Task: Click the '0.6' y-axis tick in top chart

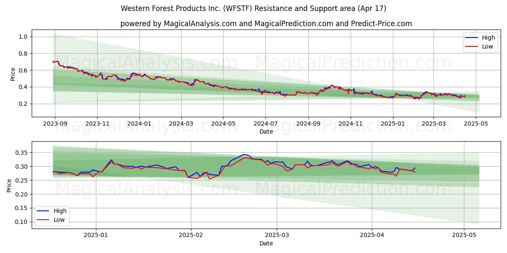Action: 23,70
